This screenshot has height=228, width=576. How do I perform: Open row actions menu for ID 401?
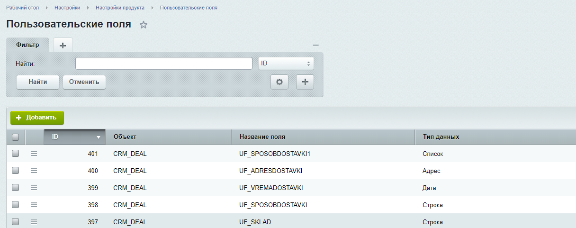pyautogui.click(x=34, y=154)
